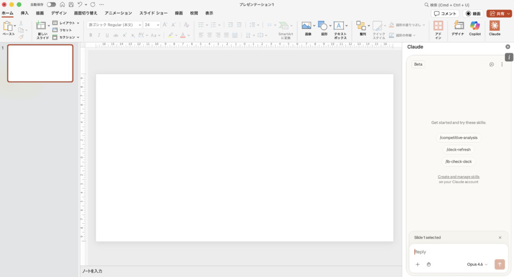Launch Copilot from the ribbon
Image resolution: width=514 pixels, height=277 pixels.
pos(475,28)
